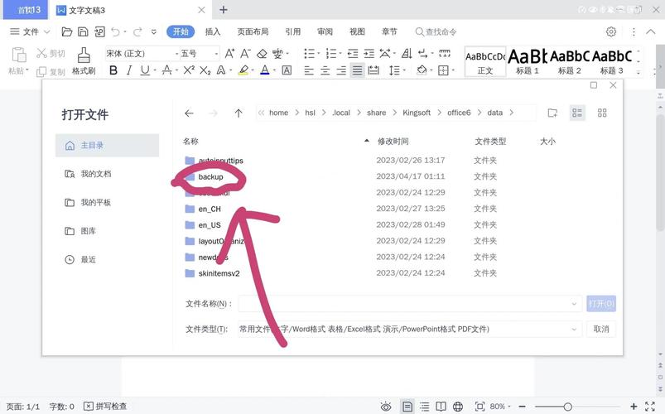Viewport: 665px width, 414px height.
Task: Expand the file type combo box
Action: tap(574, 330)
